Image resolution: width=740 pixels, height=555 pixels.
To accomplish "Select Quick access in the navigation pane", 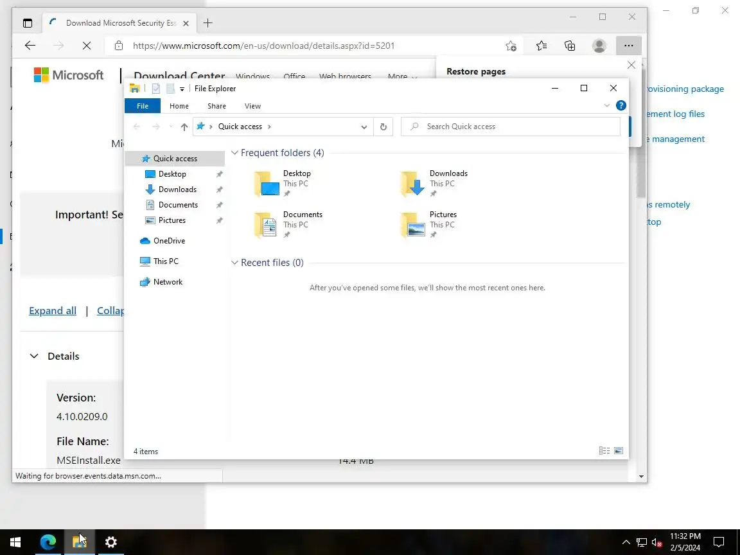I will click(175, 159).
